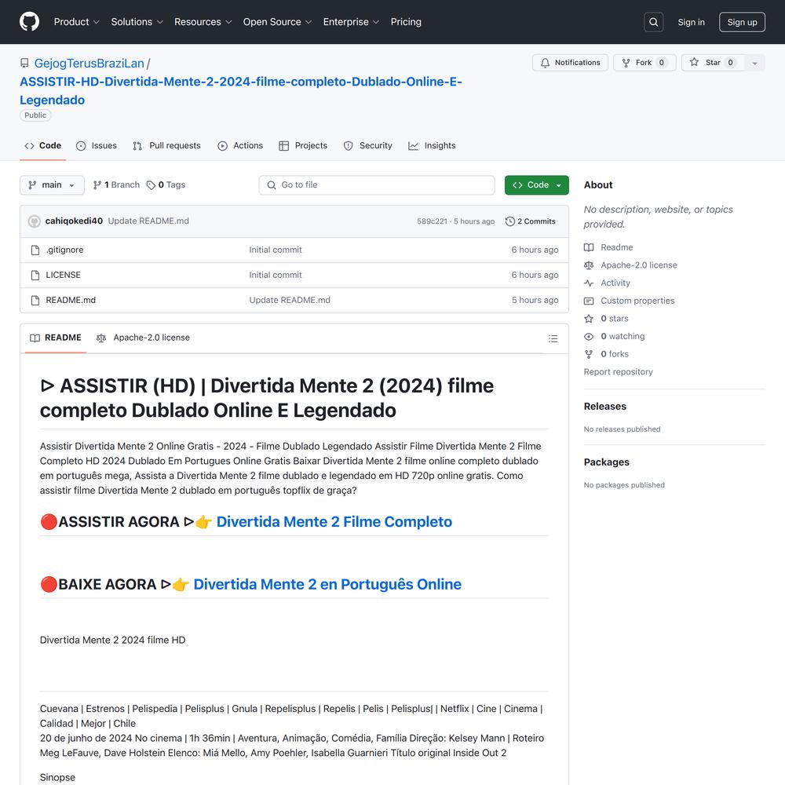This screenshot has height=785, width=785.
Task: Click the .gitignore file icon
Action: pyautogui.click(x=35, y=250)
